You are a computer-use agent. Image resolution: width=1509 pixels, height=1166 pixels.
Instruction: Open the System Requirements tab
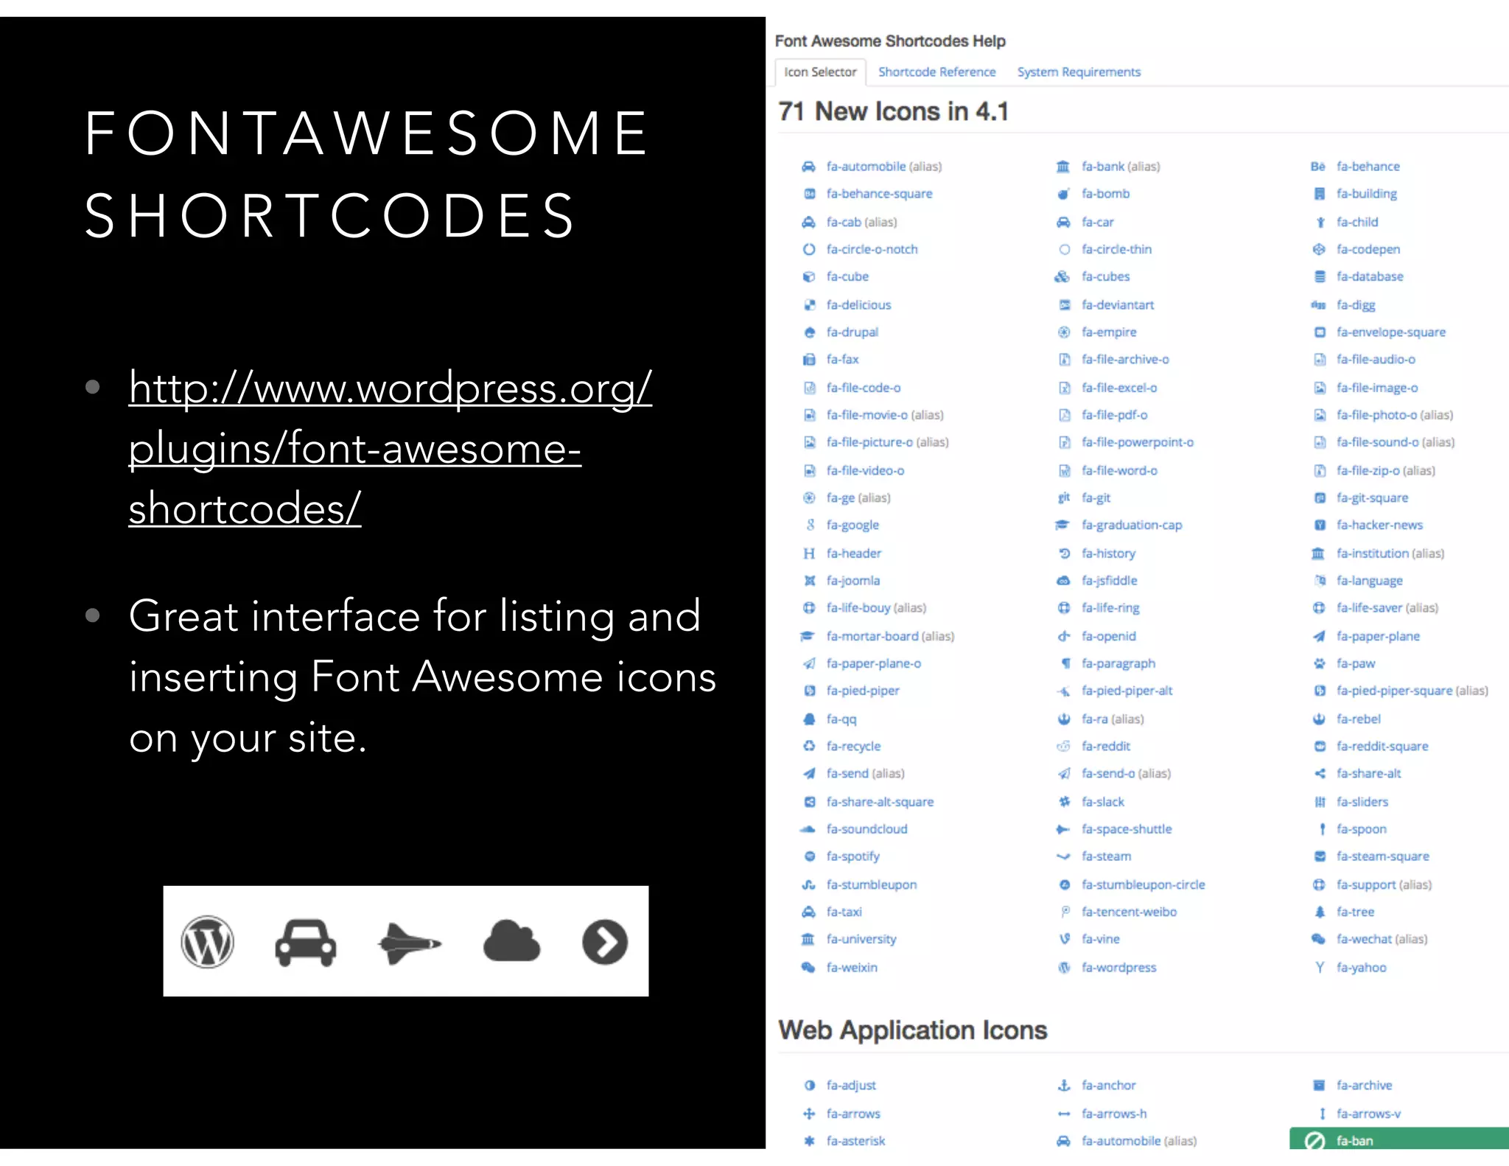tap(1079, 72)
